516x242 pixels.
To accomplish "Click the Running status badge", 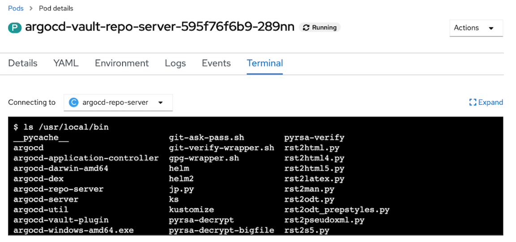I will pos(320,28).
